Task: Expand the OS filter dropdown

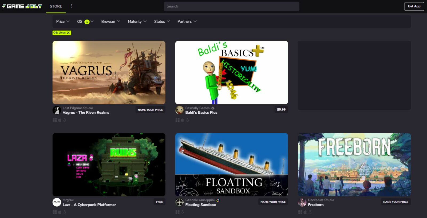Action: pos(85,22)
